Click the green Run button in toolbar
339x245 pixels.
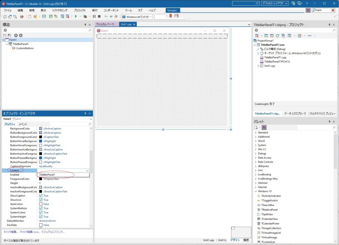tap(76, 17)
